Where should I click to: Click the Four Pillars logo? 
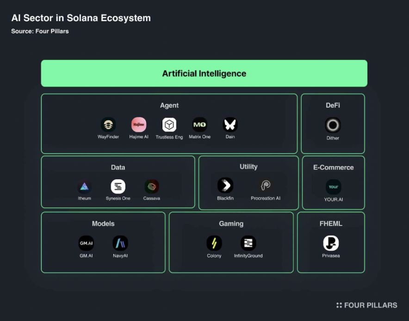[367, 305]
